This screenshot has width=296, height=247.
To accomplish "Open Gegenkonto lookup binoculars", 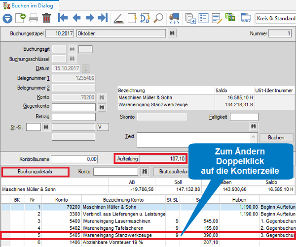I will 102,107.
